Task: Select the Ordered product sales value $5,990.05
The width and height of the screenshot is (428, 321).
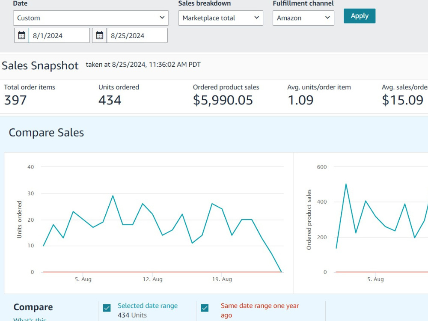Action: pyautogui.click(x=223, y=100)
